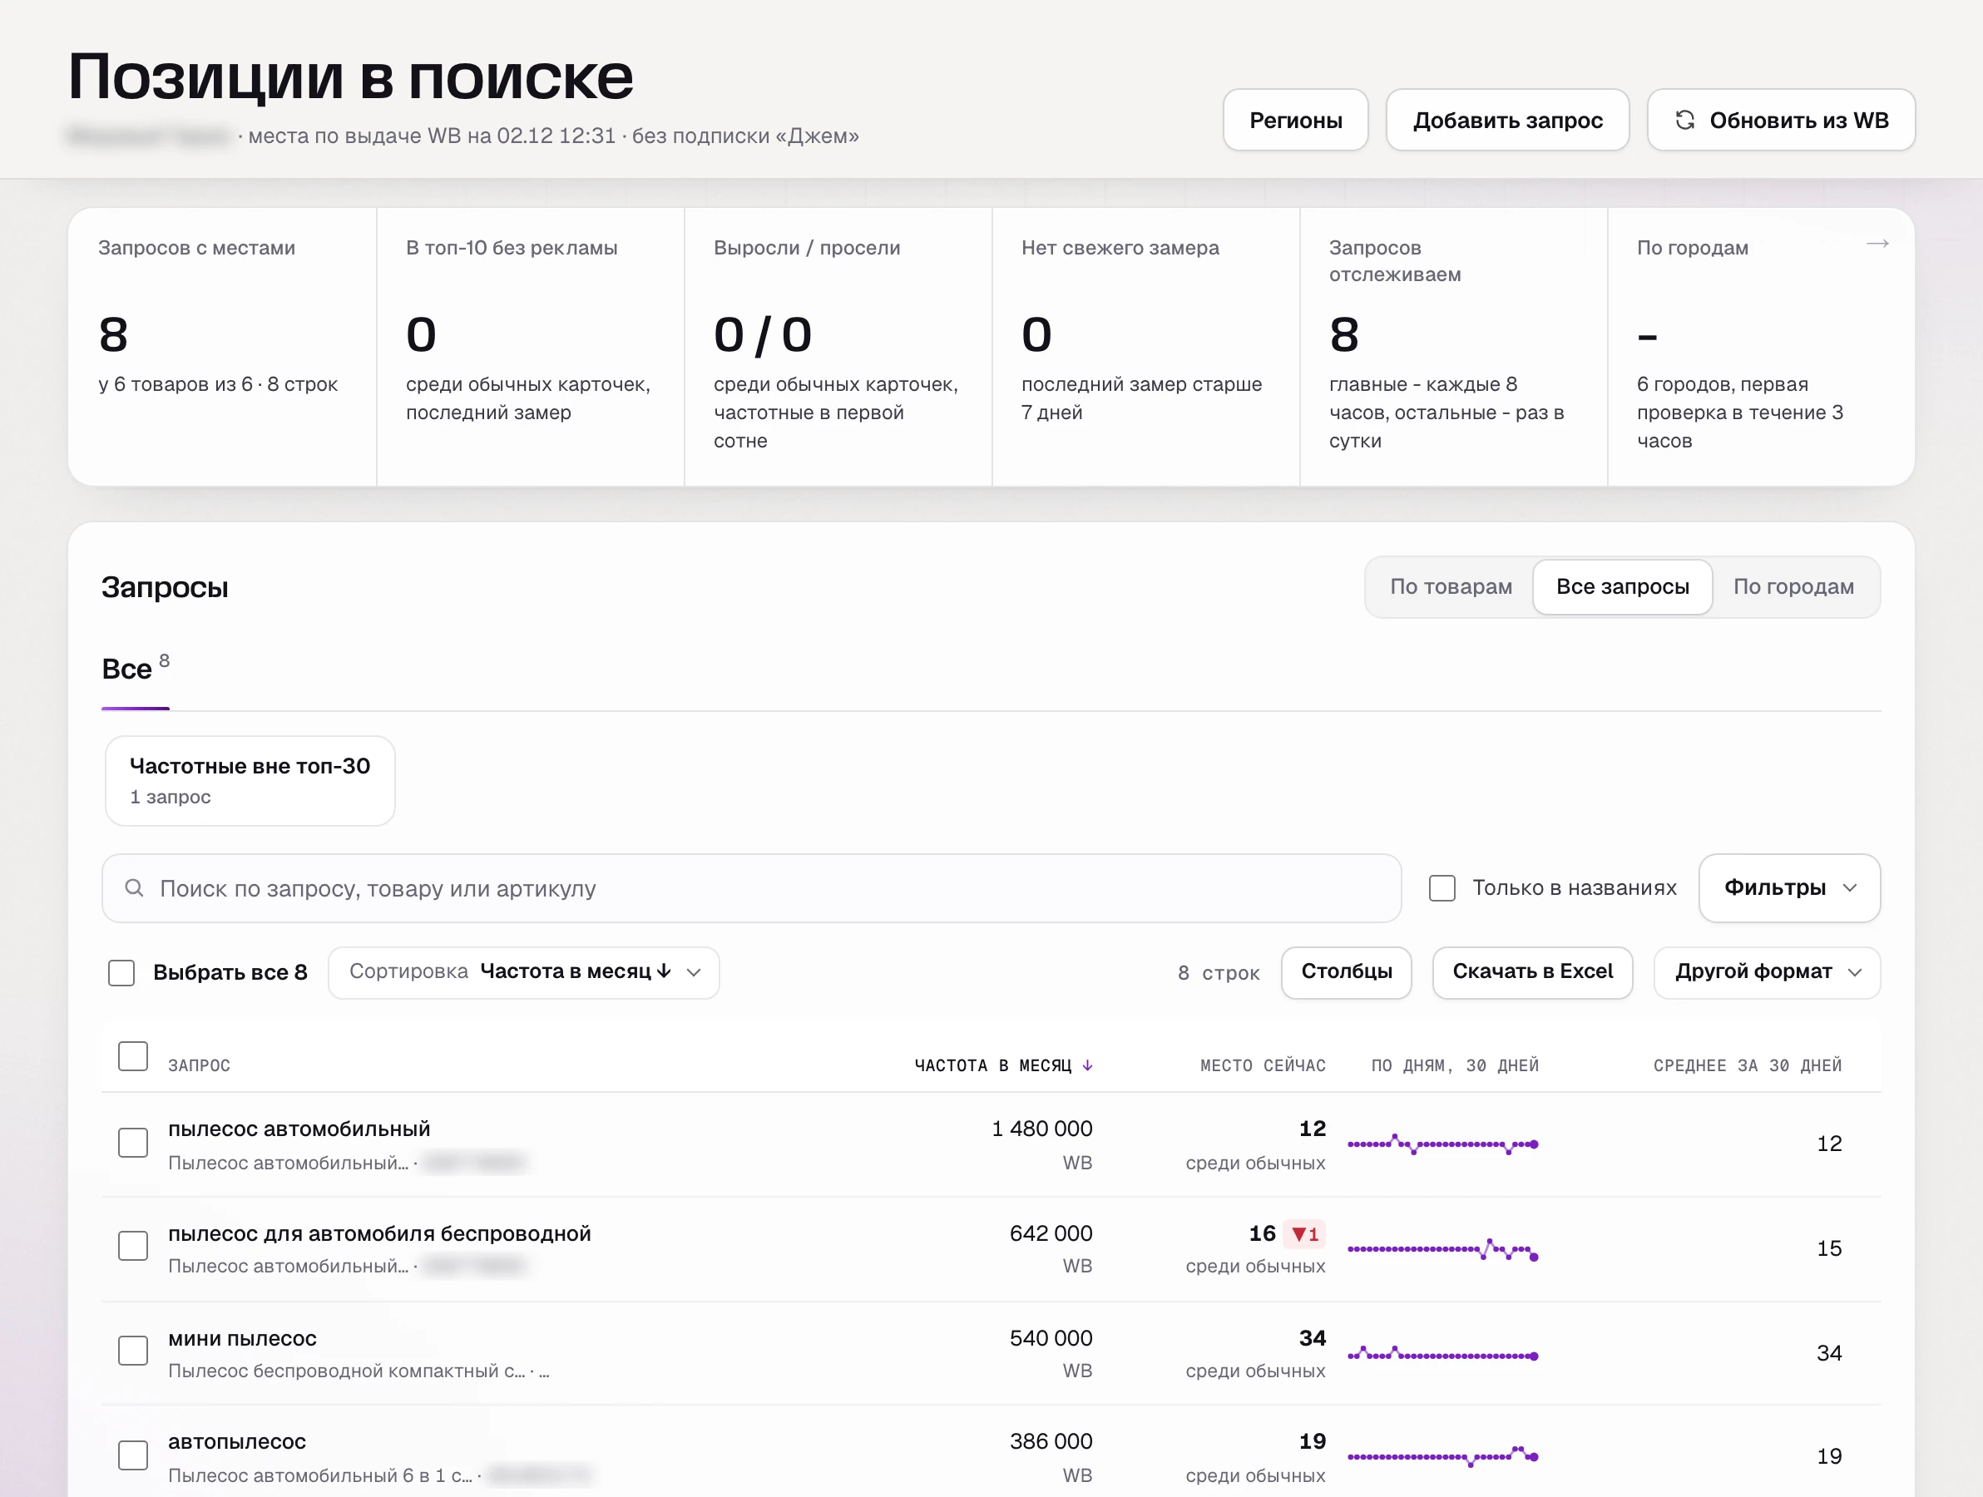Click the ПО ДНЯМ, 30 ДНЕЙ column header
1983x1497 pixels.
1455,1065
